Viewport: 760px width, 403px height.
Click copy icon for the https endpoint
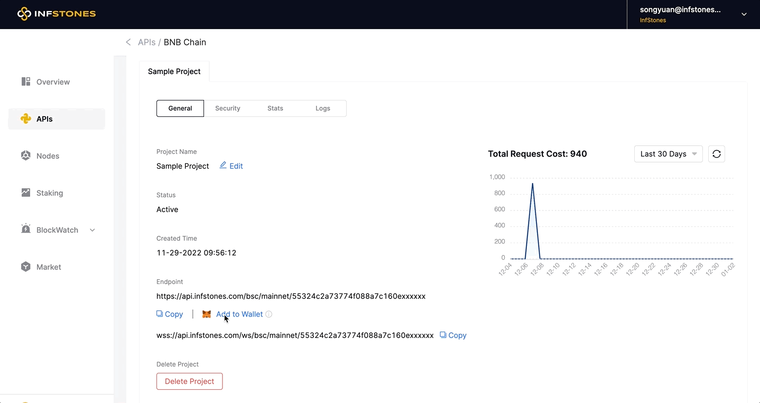click(160, 314)
